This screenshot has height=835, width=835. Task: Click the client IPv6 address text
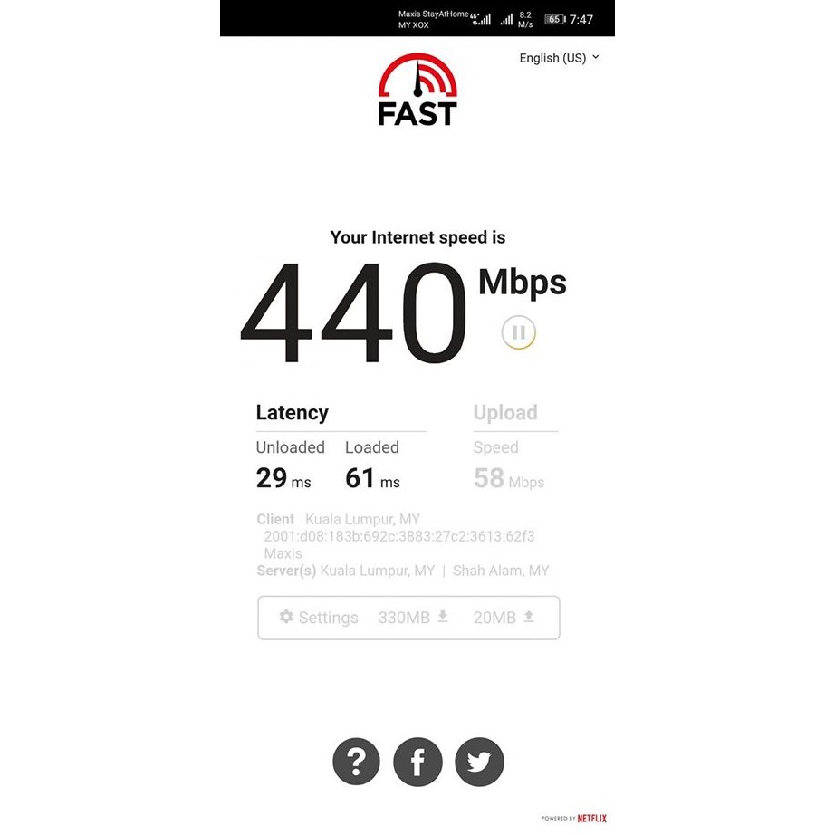tap(398, 536)
